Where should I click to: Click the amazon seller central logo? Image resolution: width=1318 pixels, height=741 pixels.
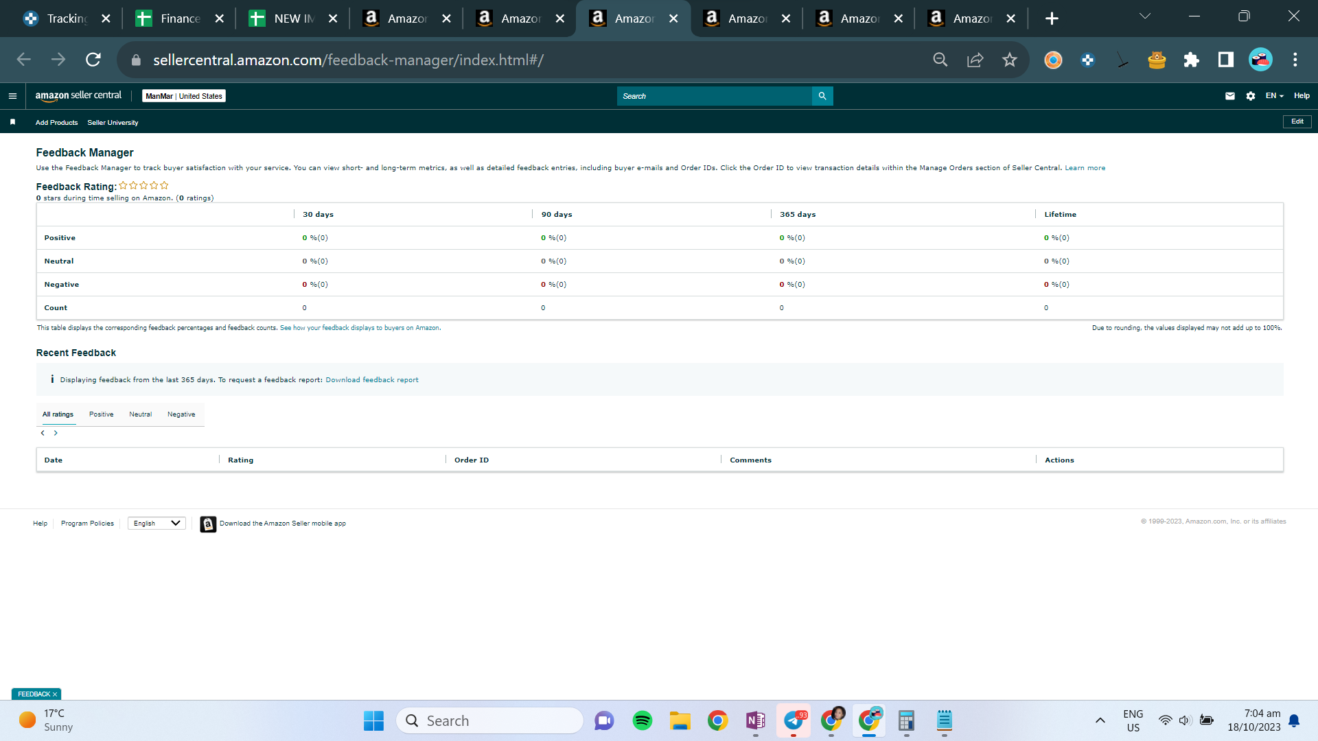[x=78, y=96]
